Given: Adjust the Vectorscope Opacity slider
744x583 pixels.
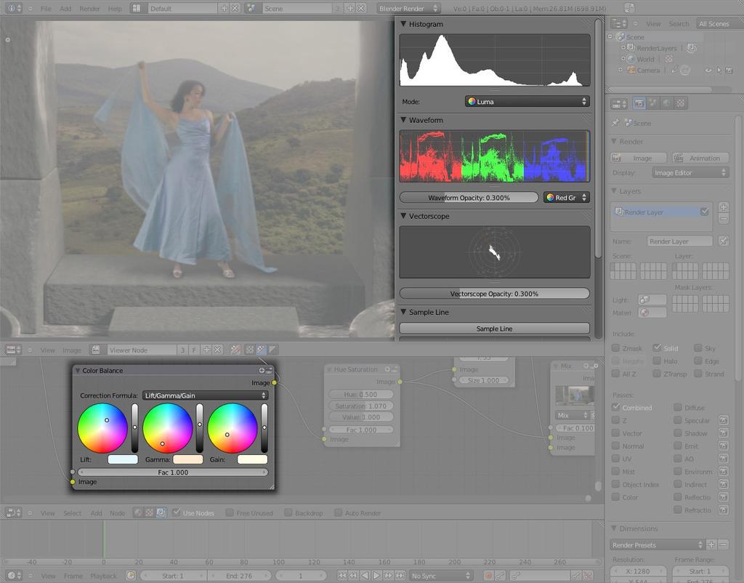Looking at the screenshot, I should 494,294.
